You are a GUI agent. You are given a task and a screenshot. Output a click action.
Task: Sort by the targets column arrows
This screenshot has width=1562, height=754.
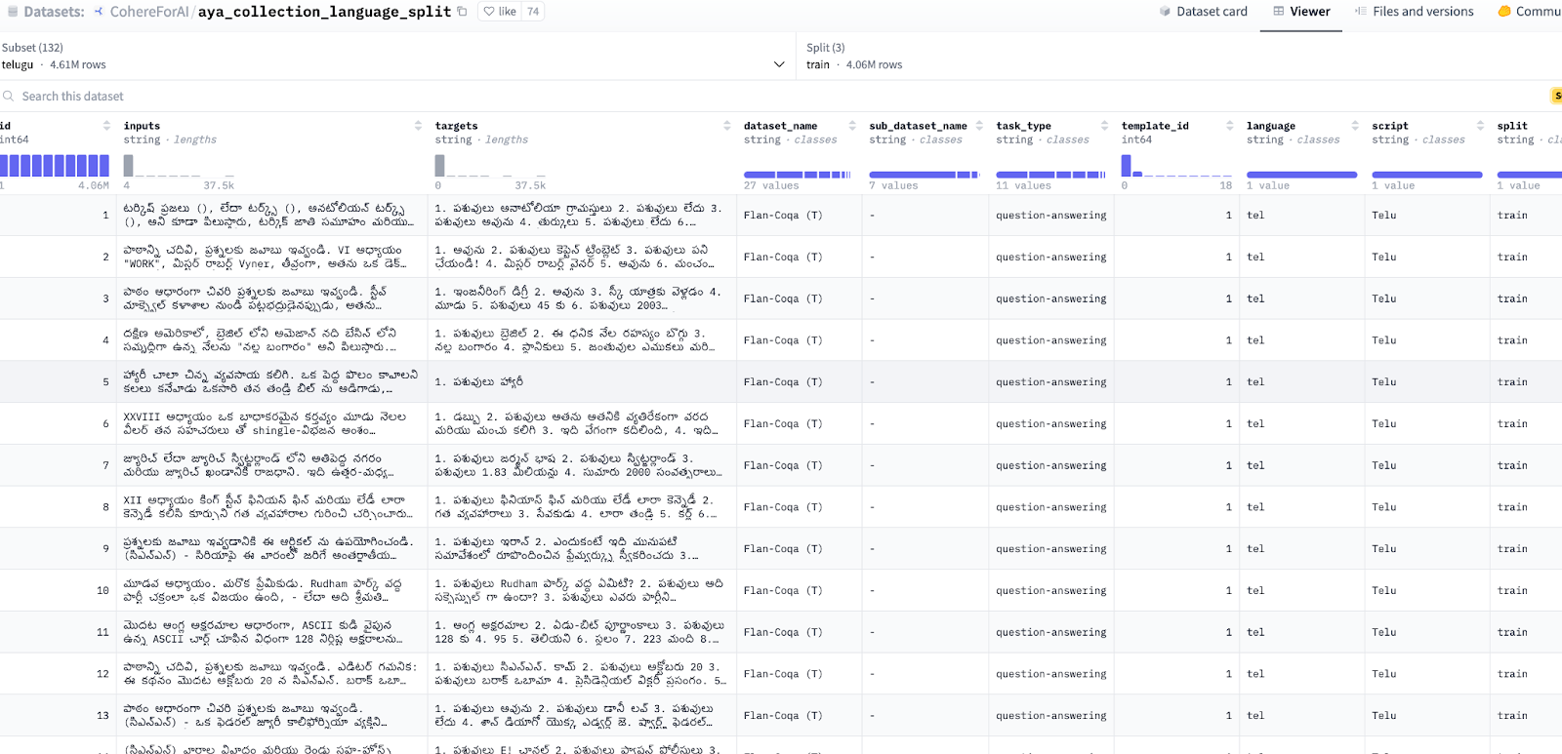[727, 126]
